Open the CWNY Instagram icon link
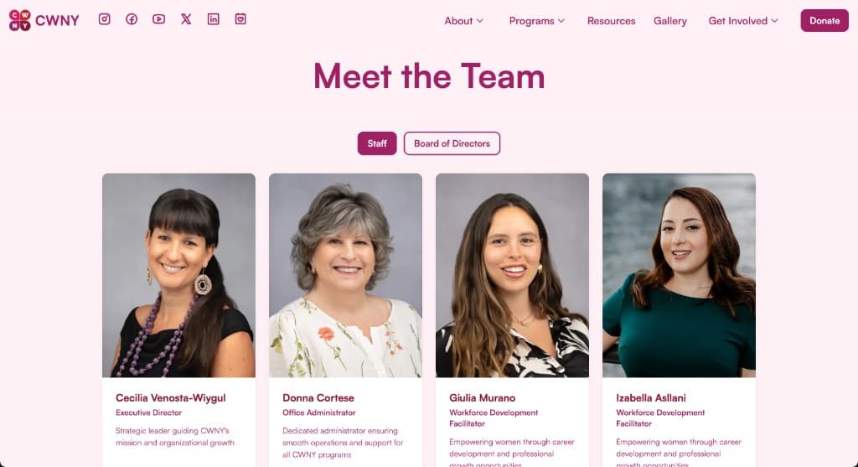This screenshot has width=858, height=467. pos(104,19)
